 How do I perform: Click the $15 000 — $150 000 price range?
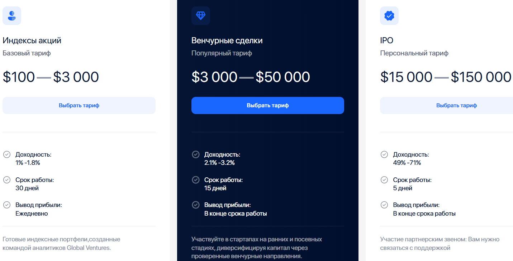point(446,77)
